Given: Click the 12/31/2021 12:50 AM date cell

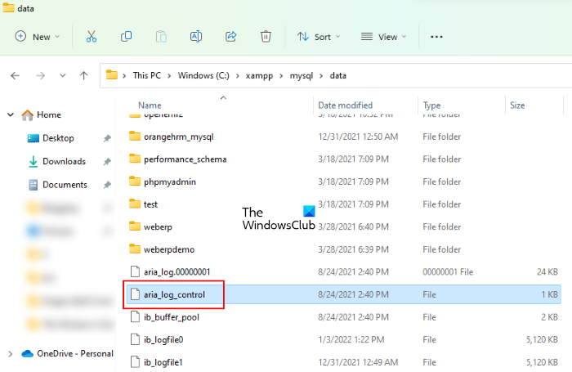Looking at the screenshot, I should [358, 137].
